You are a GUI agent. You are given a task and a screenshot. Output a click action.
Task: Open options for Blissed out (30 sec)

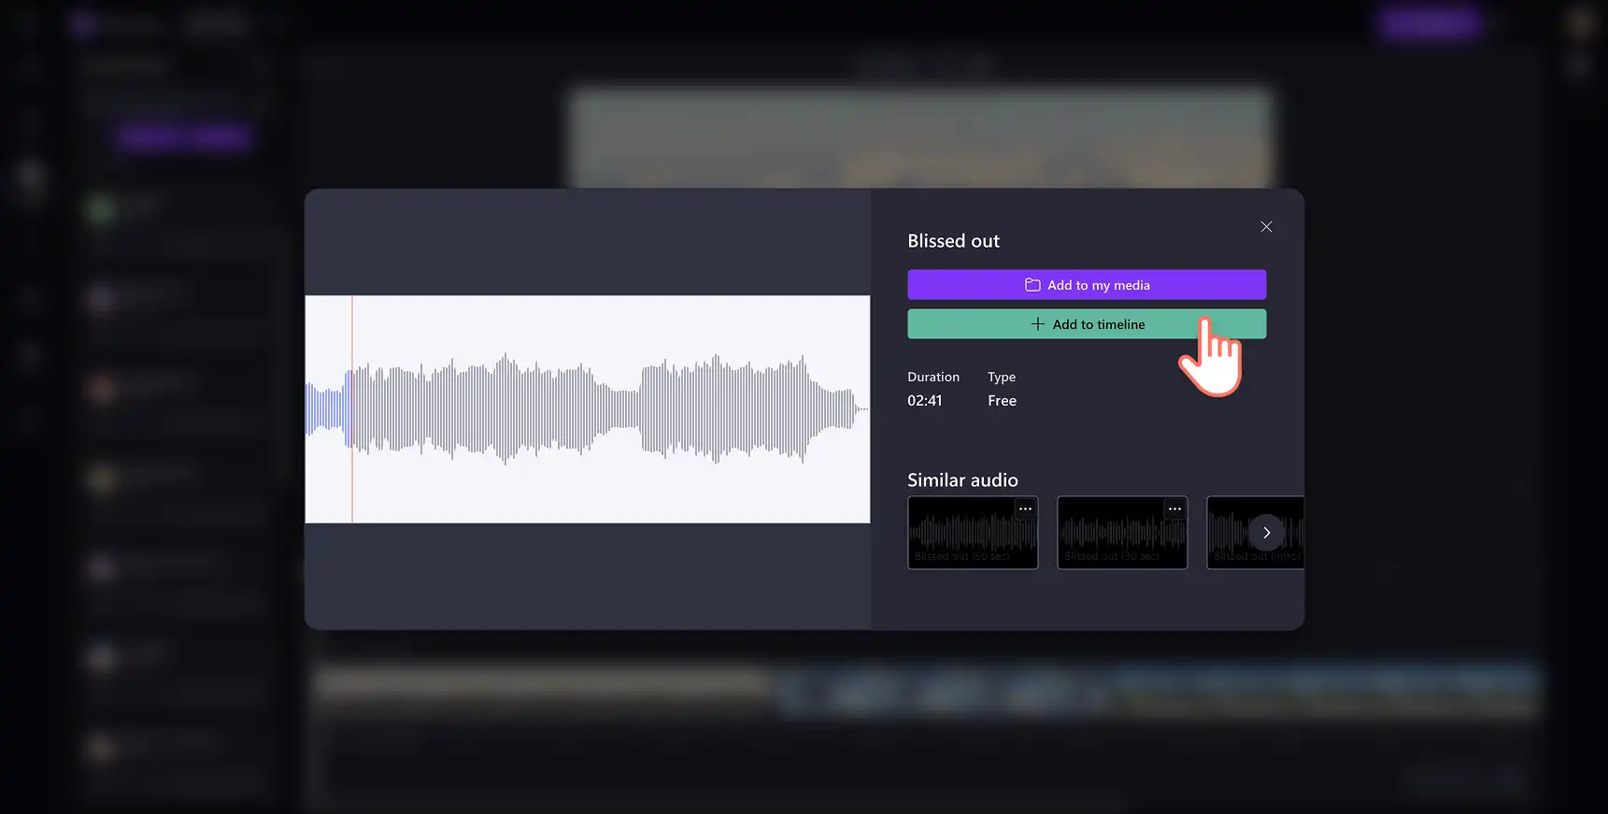1174,509
